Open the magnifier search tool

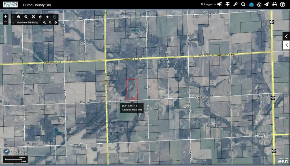[243, 4]
